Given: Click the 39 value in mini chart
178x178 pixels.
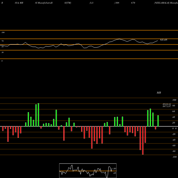Looking at the screenshot, I should (115, 169).
